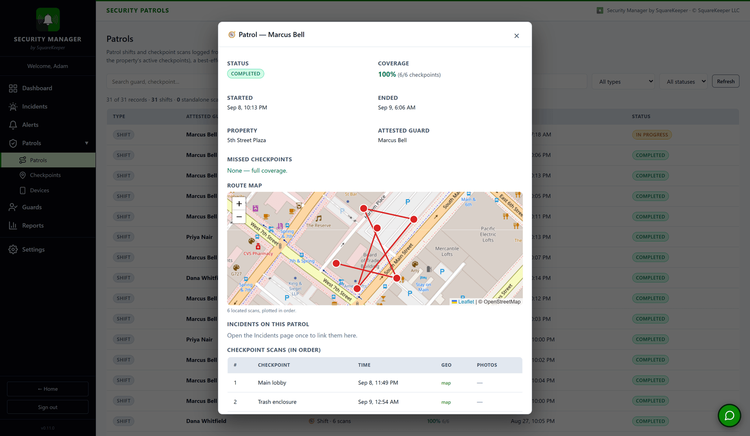Screen dimensions: 750x436
Task: Click the COMPLETED status badge in dialog
Action: (246, 74)
